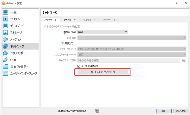This screenshot has height=115, width=190.
Task: Click the オーディオ speaker icon
Action: coord(6,40)
